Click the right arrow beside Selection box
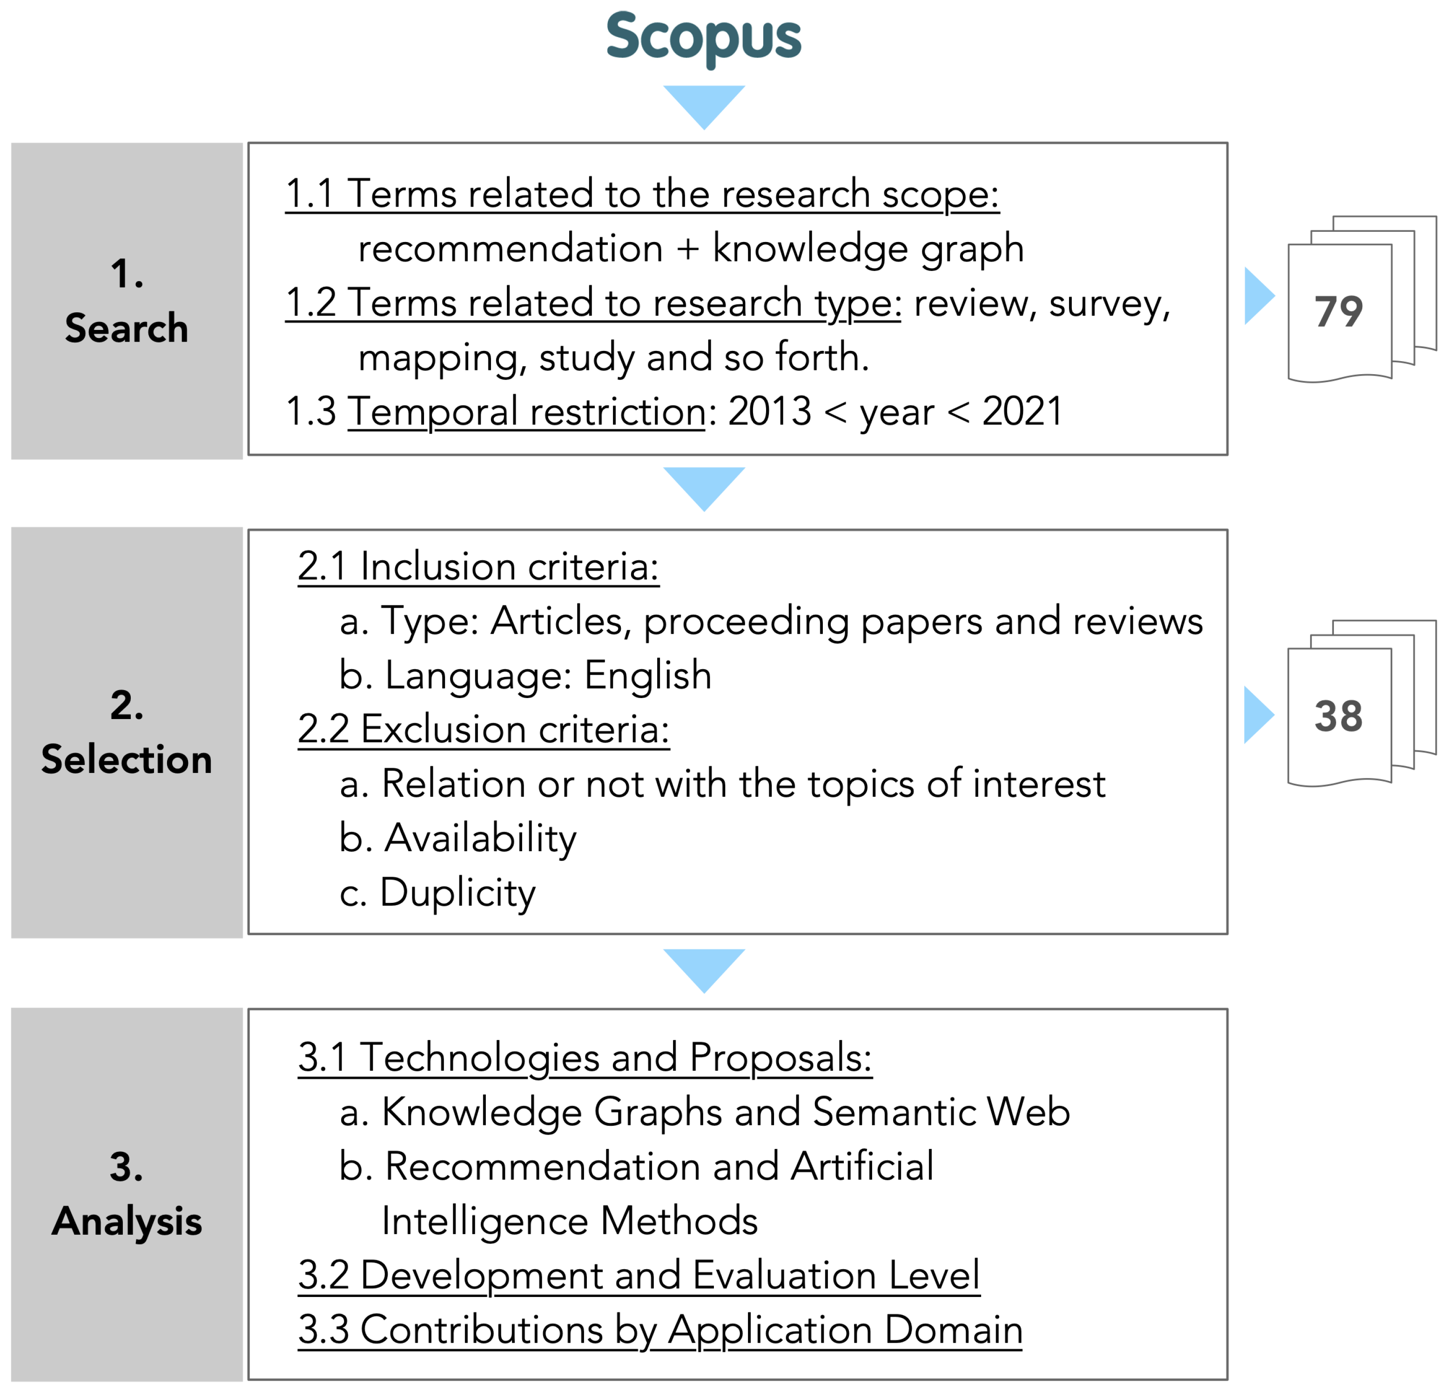Screen dimensions: 1453x1398 (1259, 714)
